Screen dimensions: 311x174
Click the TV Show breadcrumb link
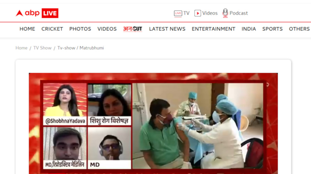pyautogui.click(x=42, y=48)
